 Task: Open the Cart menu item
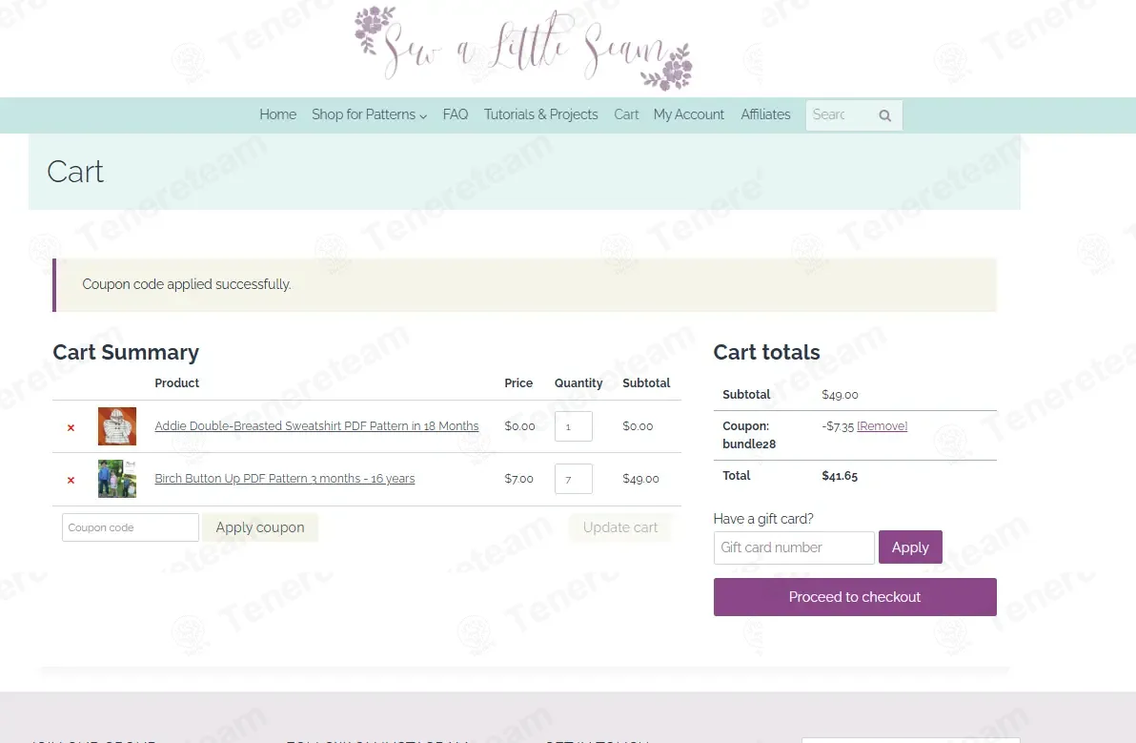click(626, 114)
